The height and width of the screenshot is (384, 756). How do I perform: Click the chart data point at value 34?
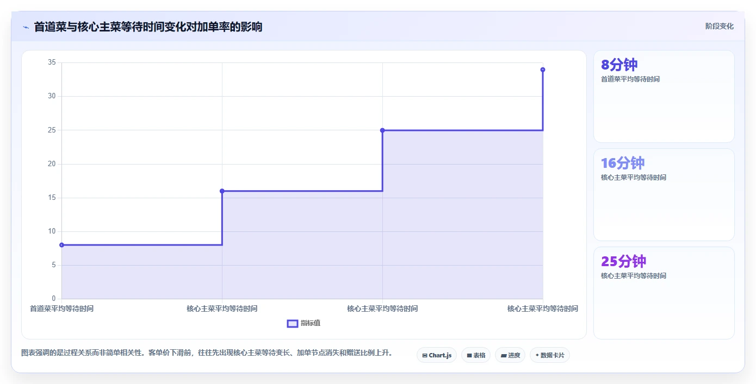pyautogui.click(x=543, y=70)
